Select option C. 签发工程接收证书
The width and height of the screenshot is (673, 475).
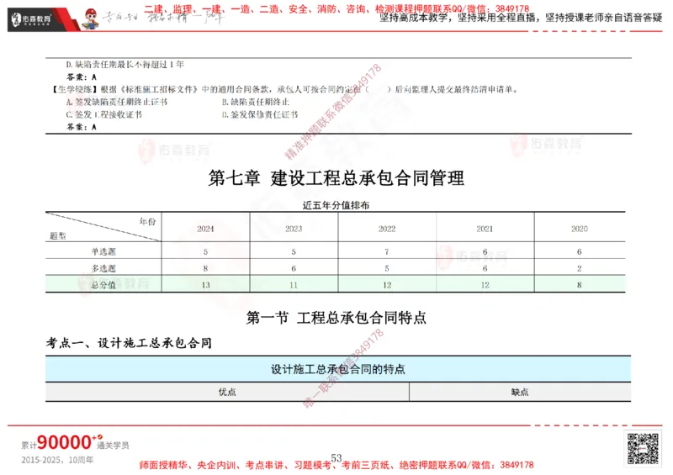click(103, 114)
